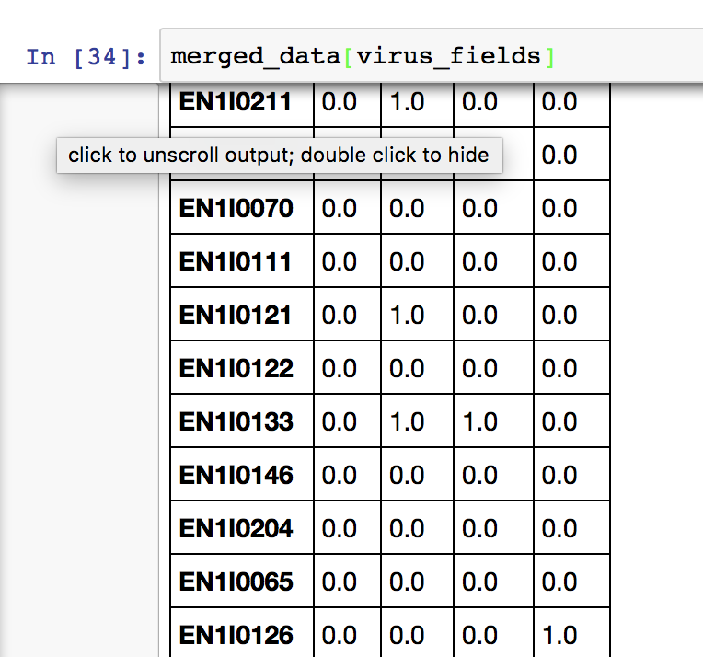Select row label EN1I0111
This screenshot has height=657, width=703.
[236, 261]
